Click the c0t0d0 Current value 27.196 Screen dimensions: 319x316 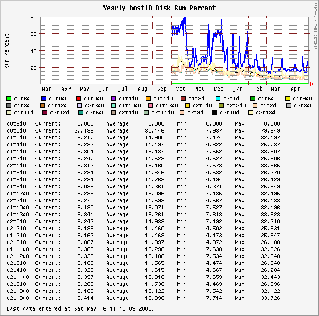tap(84, 131)
